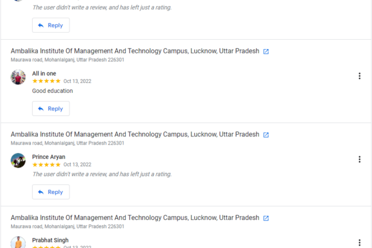Click the reviewer name "All in one"
Viewport: 372px width, 248px height.
[x=44, y=73]
